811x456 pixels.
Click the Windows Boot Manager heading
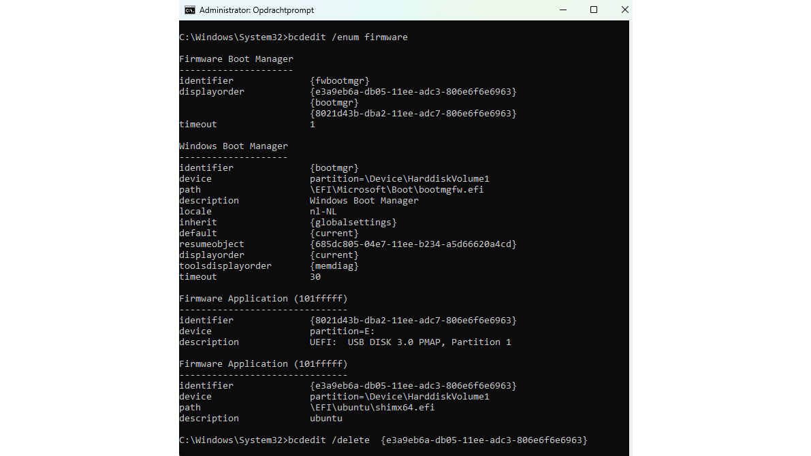click(233, 146)
